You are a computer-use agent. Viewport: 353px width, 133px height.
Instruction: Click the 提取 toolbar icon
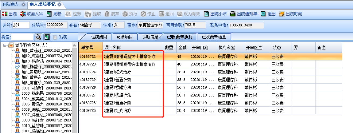88,14
